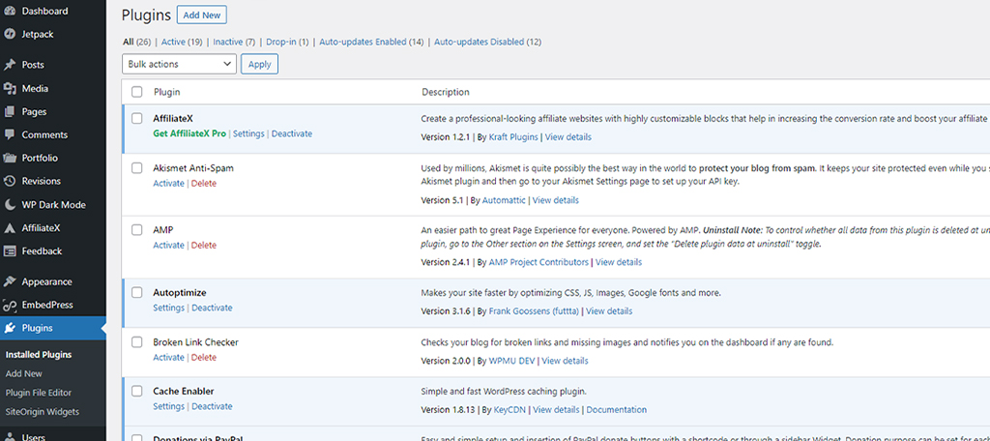Click the Posts pushpin icon
Screen dimensions: 990x441
pos(10,65)
